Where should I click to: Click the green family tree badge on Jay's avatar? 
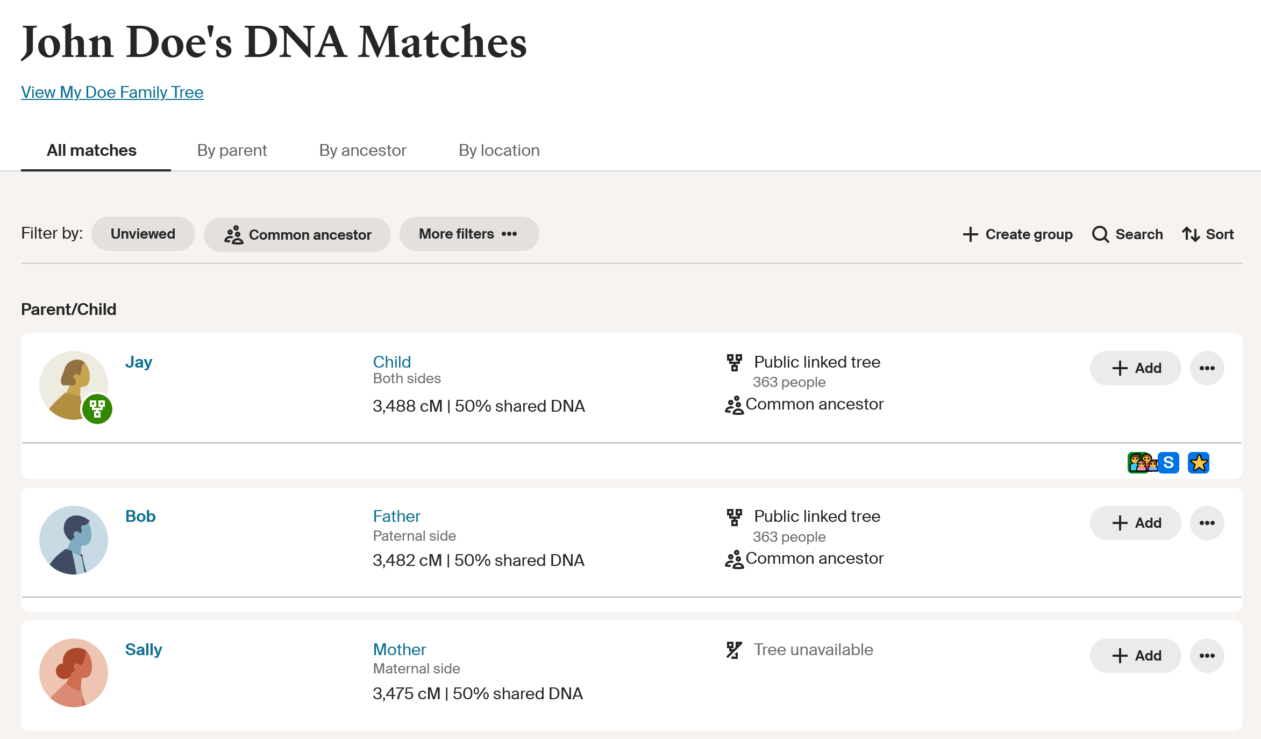(97, 409)
